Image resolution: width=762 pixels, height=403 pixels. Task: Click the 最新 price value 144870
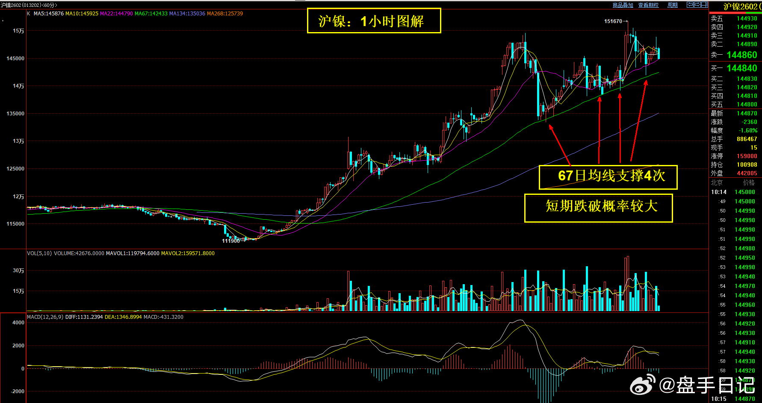click(x=747, y=113)
